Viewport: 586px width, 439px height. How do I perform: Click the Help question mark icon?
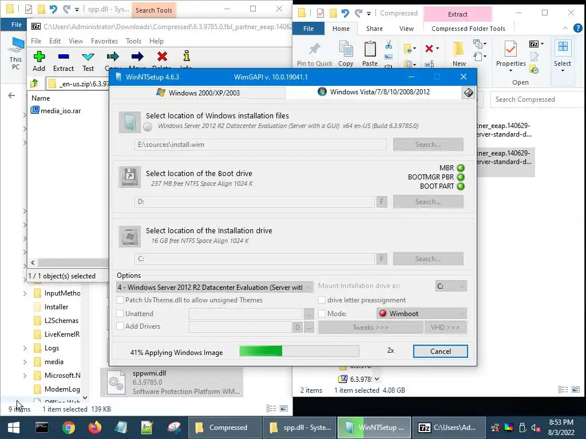pyautogui.click(x=577, y=28)
